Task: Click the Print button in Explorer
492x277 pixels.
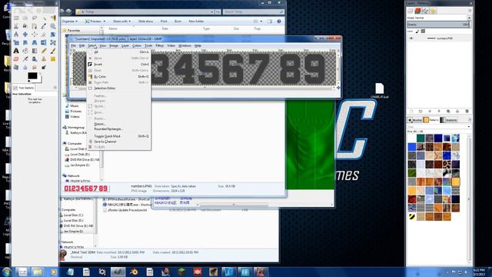Action: click(x=164, y=21)
